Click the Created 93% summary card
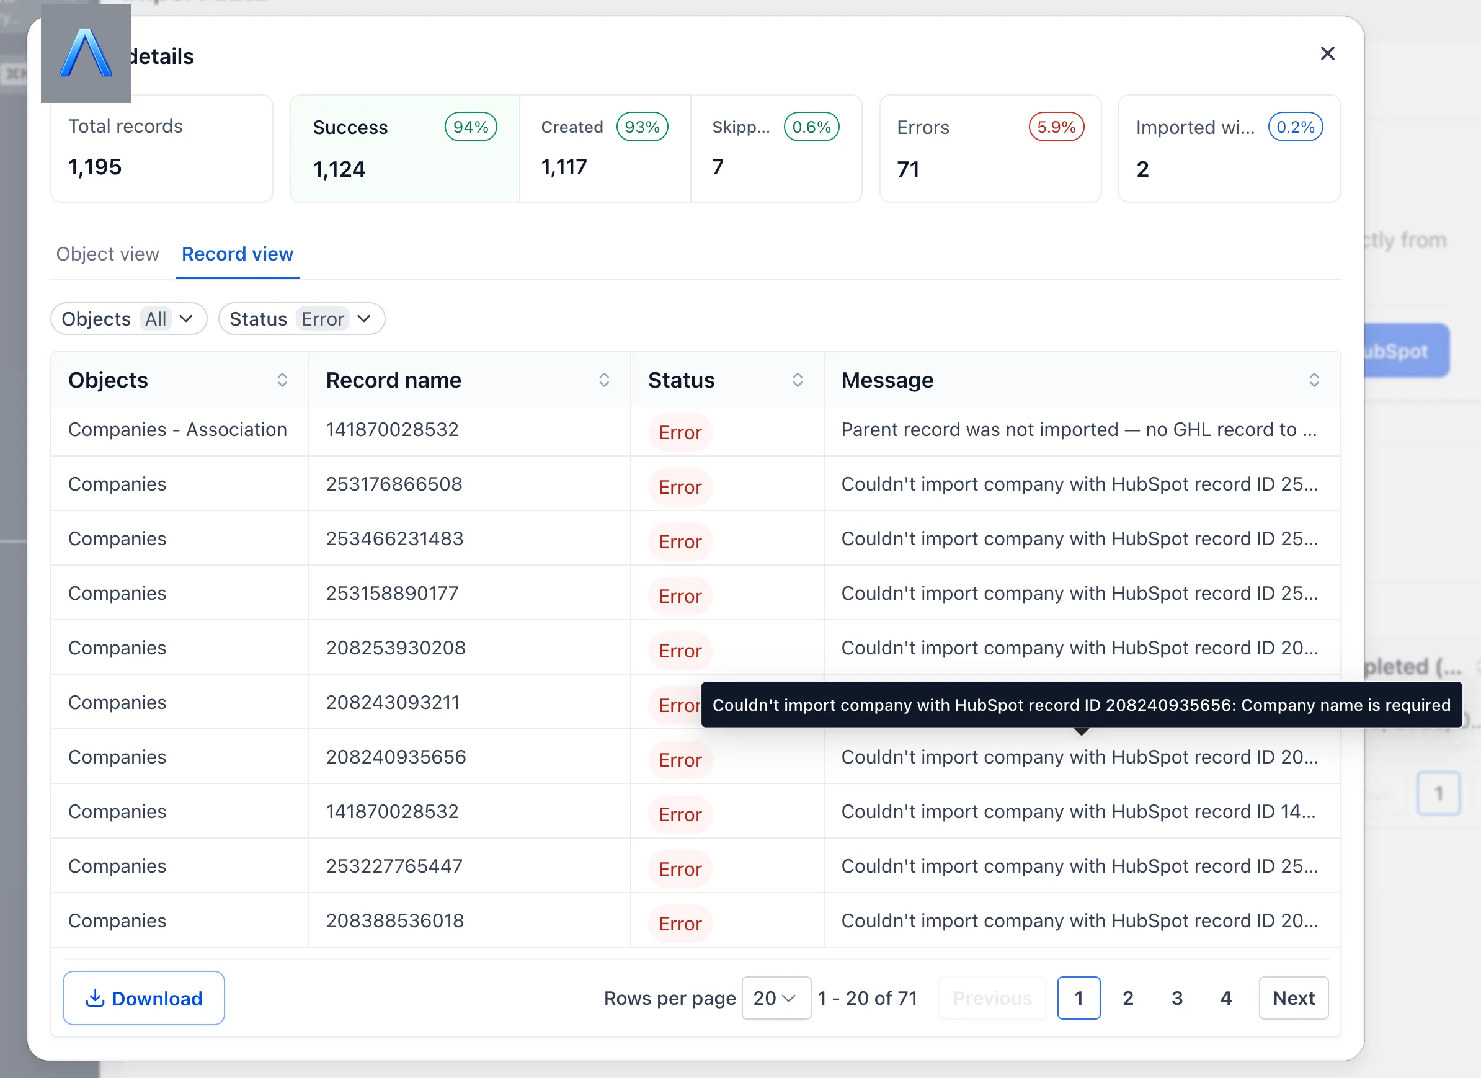The width and height of the screenshot is (1481, 1078). click(605, 149)
